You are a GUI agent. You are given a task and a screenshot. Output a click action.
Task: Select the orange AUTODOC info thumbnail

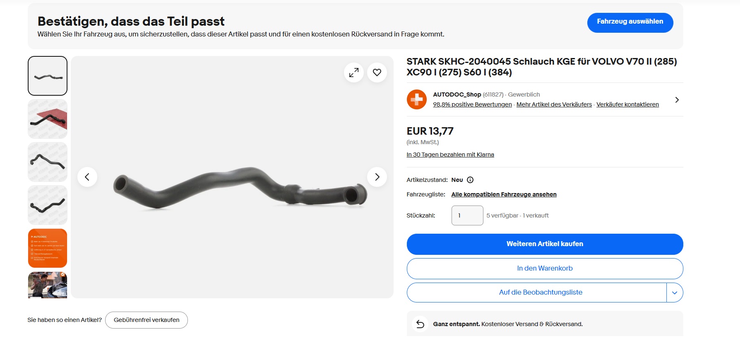48,248
